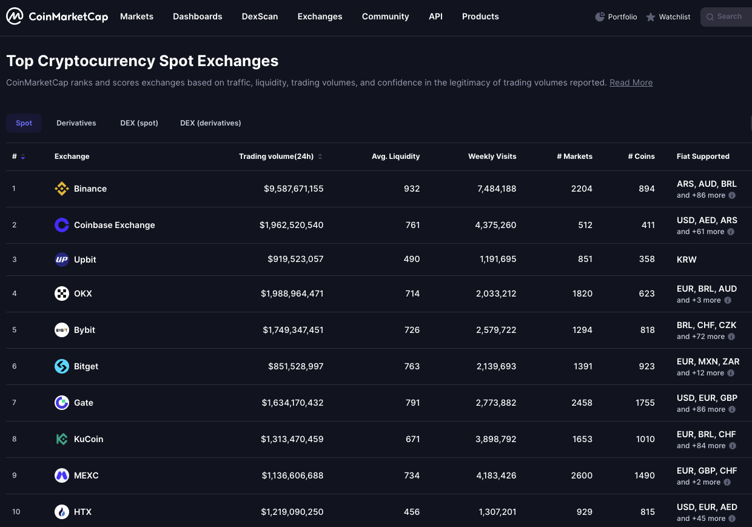Click the Bybit logo icon

click(62, 330)
